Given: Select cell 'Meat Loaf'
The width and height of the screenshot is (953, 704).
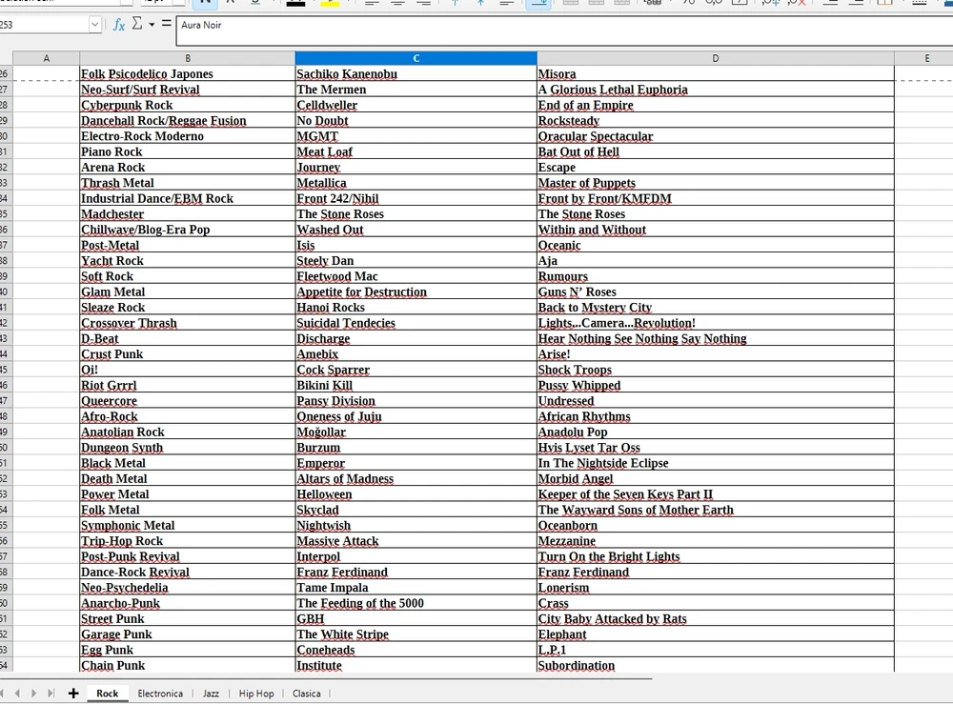Looking at the screenshot, I should [416, 151].
